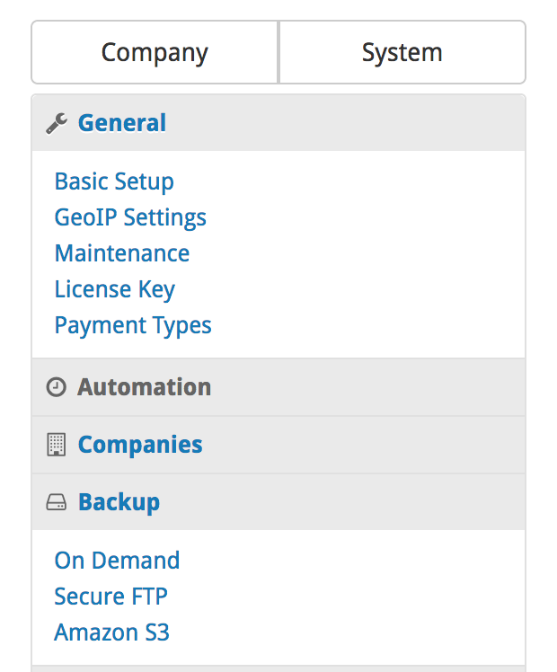Click the clock icon beside Automation
The width and height of the screenshot is (557, 672).
pyautogui.click(x=56, y=387)
